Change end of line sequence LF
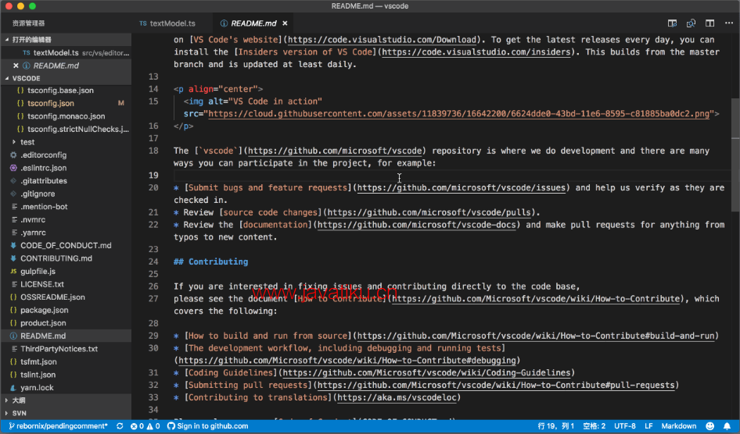The image size is (740, 434). pos(648,426)
